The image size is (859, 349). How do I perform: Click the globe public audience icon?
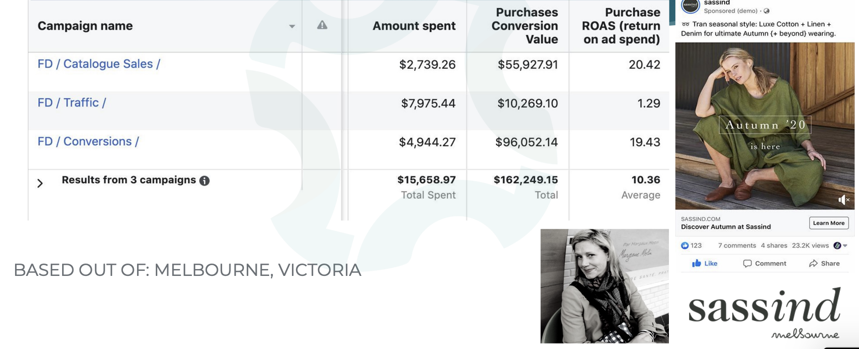pyautogui.click(x=767, y=11)
